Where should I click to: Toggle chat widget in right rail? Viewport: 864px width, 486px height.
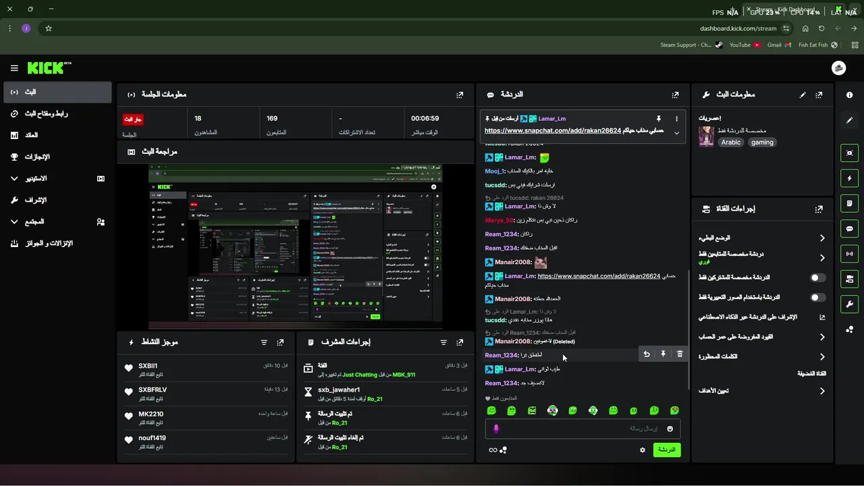849,229
